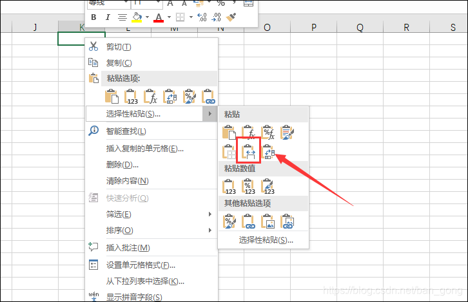Expand 选择性粘贴 submenu arrow
The height and width of the screenshot is (302, 468).
(210, 114)
